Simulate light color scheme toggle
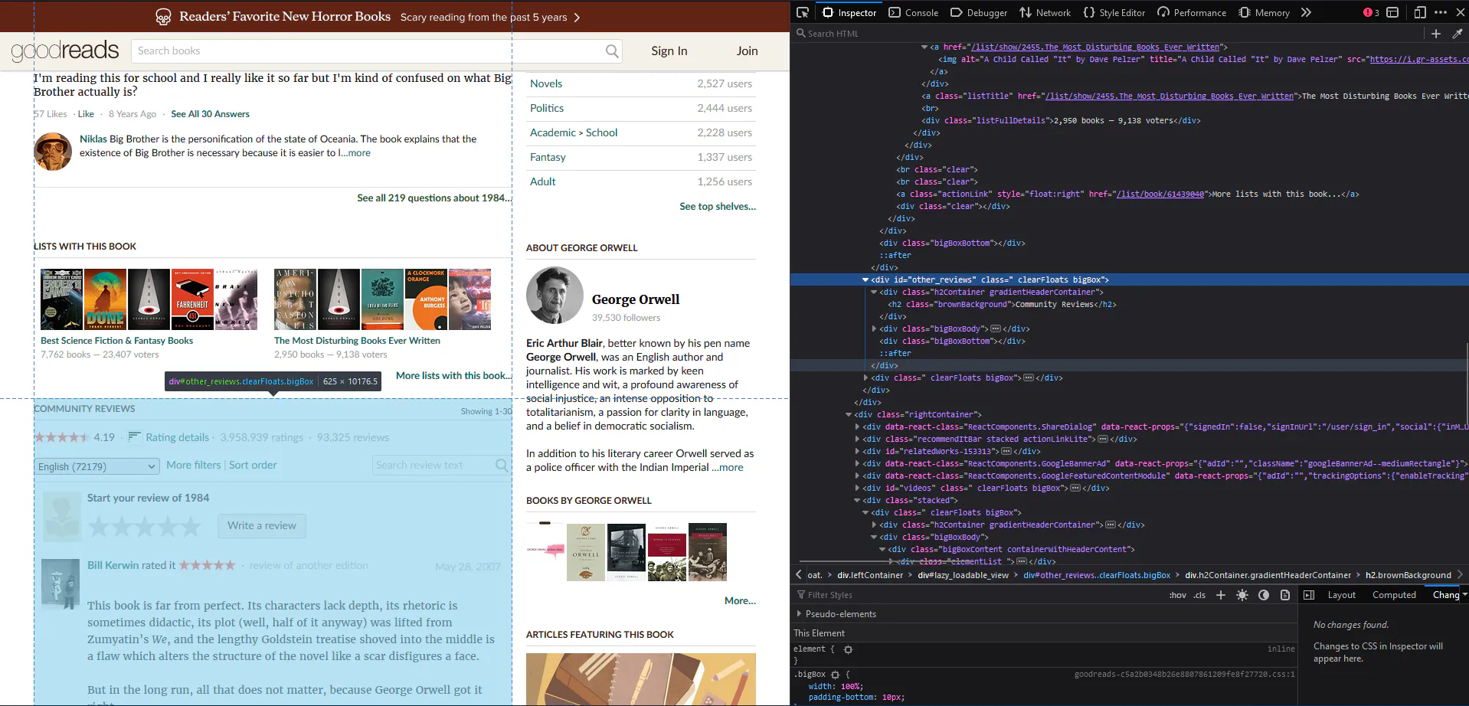 pos(1242,595)
